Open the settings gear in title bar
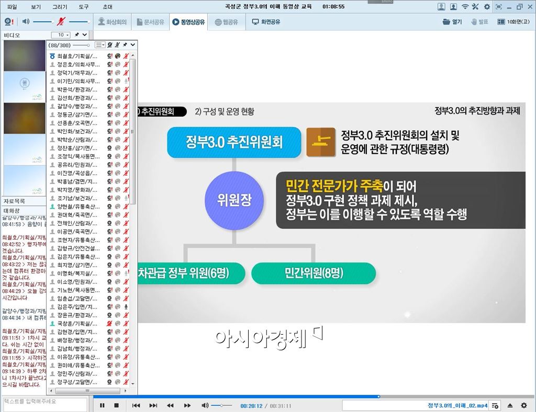Screen dimensions: 536x412 487,7
